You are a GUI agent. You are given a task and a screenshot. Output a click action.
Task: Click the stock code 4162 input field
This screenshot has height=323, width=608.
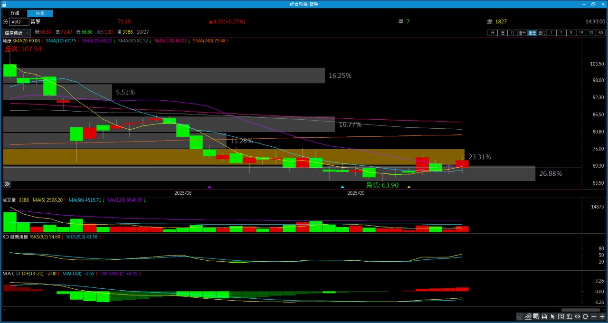coord(19,22)
